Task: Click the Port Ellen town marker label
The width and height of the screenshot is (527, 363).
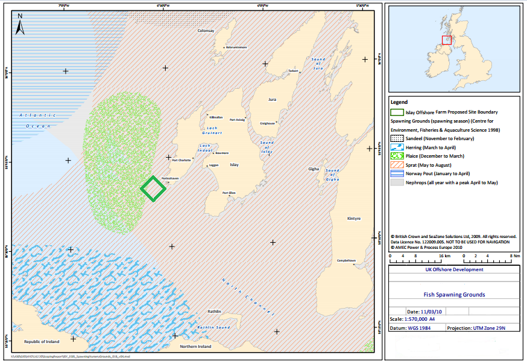Action: click(229, 193)
